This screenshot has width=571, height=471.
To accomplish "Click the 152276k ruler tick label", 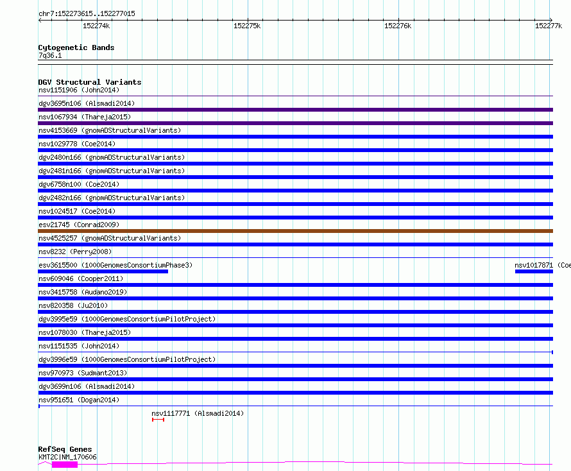I will pos(398,26).
